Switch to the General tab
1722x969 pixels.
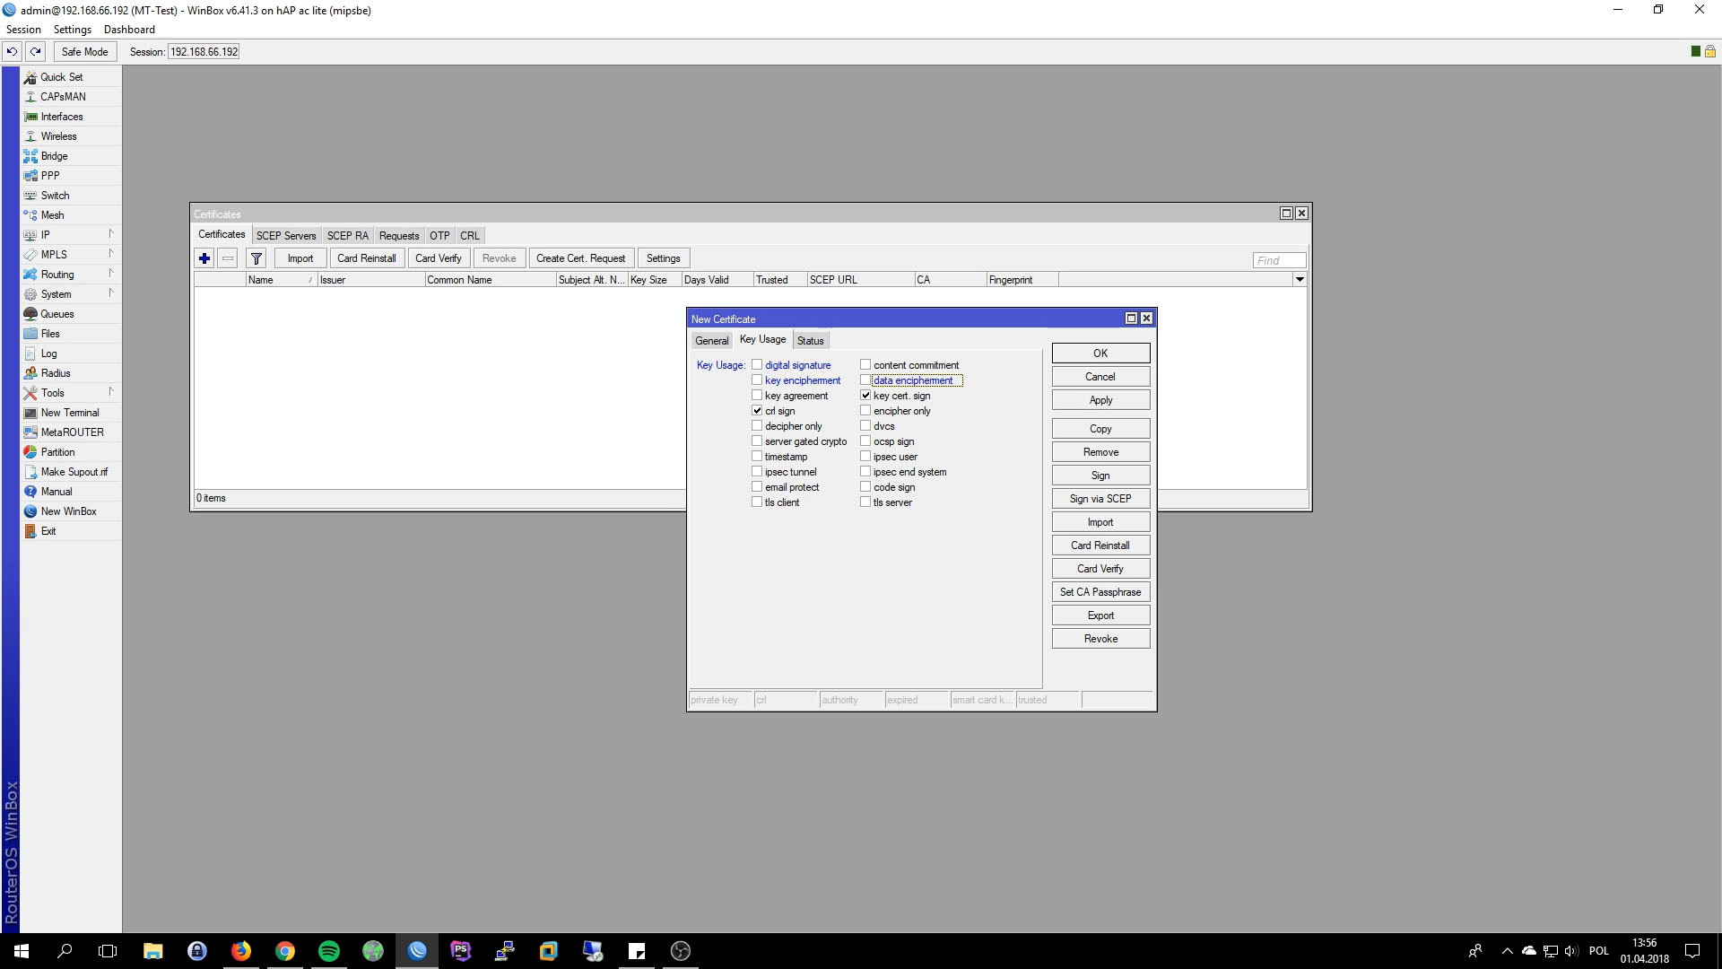pos(711,341)
